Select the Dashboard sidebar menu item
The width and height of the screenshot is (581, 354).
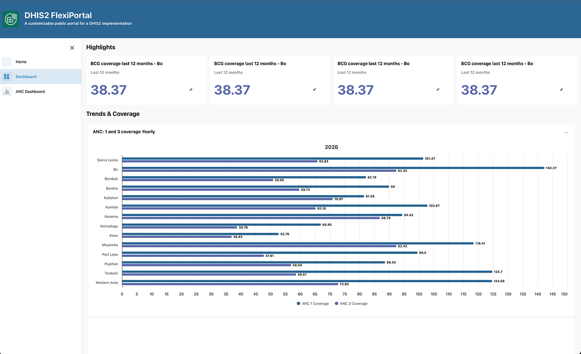(41, 77)
